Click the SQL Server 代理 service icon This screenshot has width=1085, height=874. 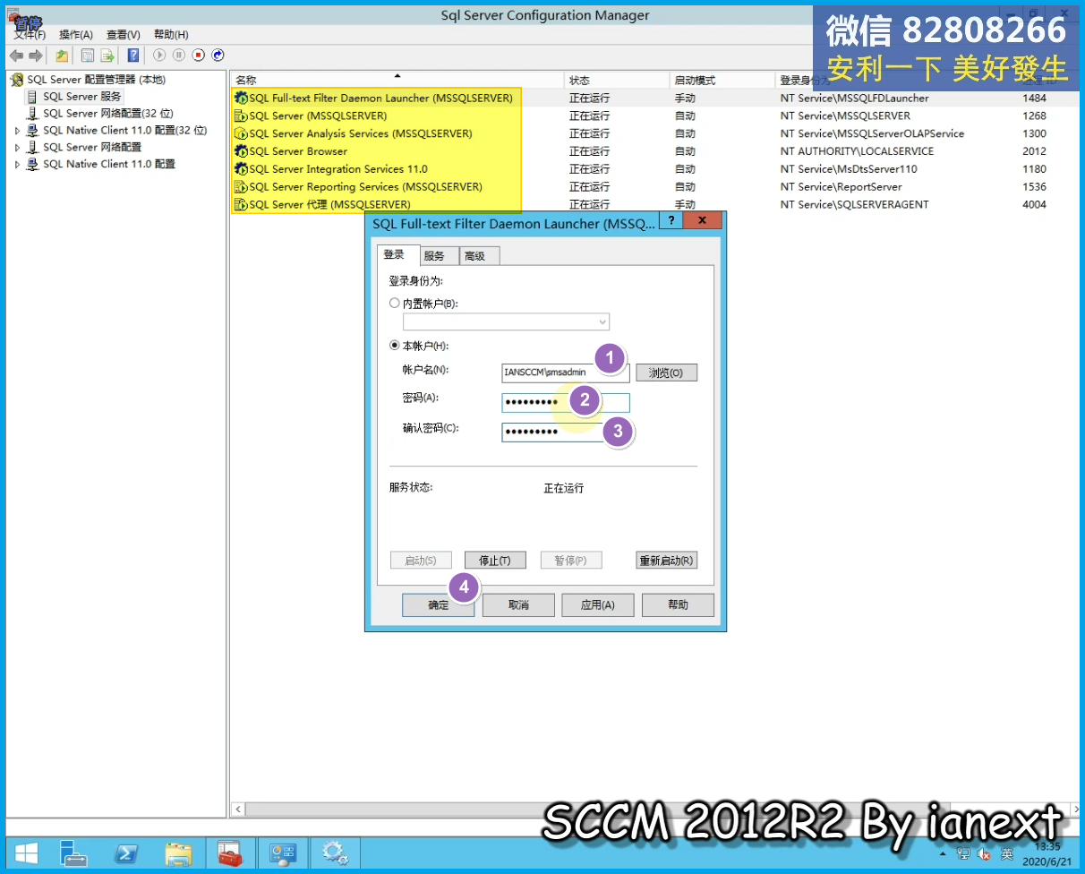pyautogui.click(x=240, y=205)
